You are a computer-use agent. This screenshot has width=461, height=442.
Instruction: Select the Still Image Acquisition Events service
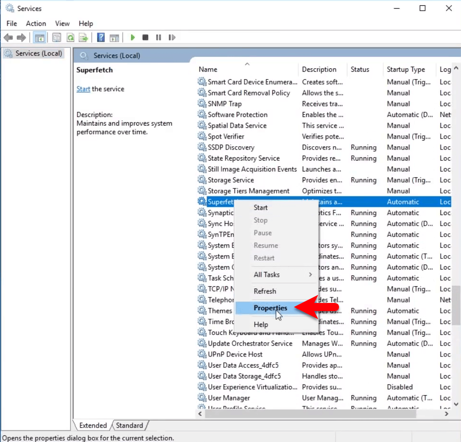(324, 169)
